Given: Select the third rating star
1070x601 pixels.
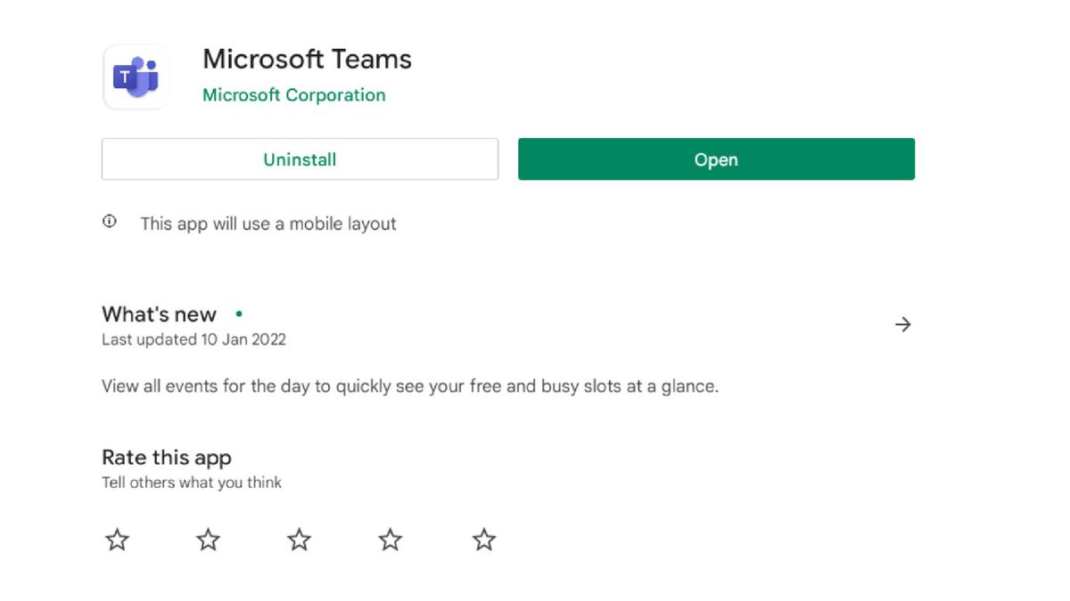Looking at the screenshot, I should (299, 539).
